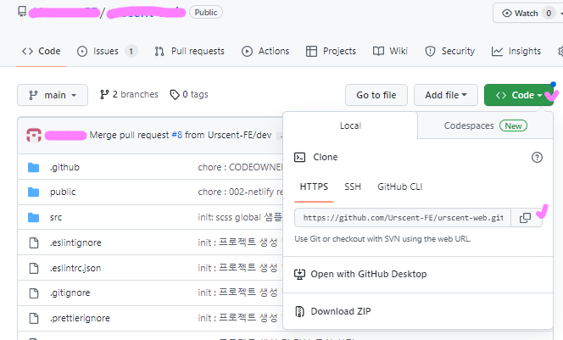Click the Public visibility label
Image resolution: width=563 pixels, height=340 pixels.
[x=206, y=12]
